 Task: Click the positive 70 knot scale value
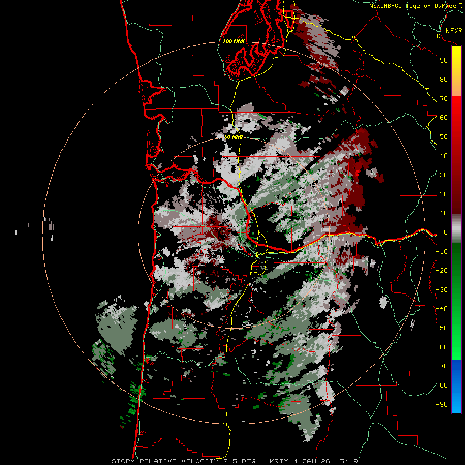[444, 99]
